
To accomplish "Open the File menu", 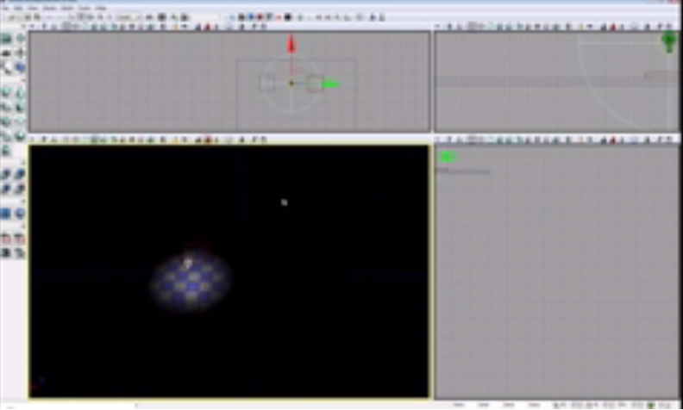I will 6,8.
